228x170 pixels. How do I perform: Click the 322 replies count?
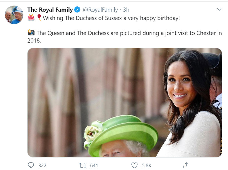tap(42, 165)
